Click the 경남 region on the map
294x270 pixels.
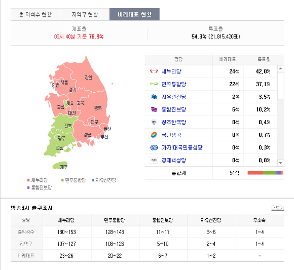point(87,135)
